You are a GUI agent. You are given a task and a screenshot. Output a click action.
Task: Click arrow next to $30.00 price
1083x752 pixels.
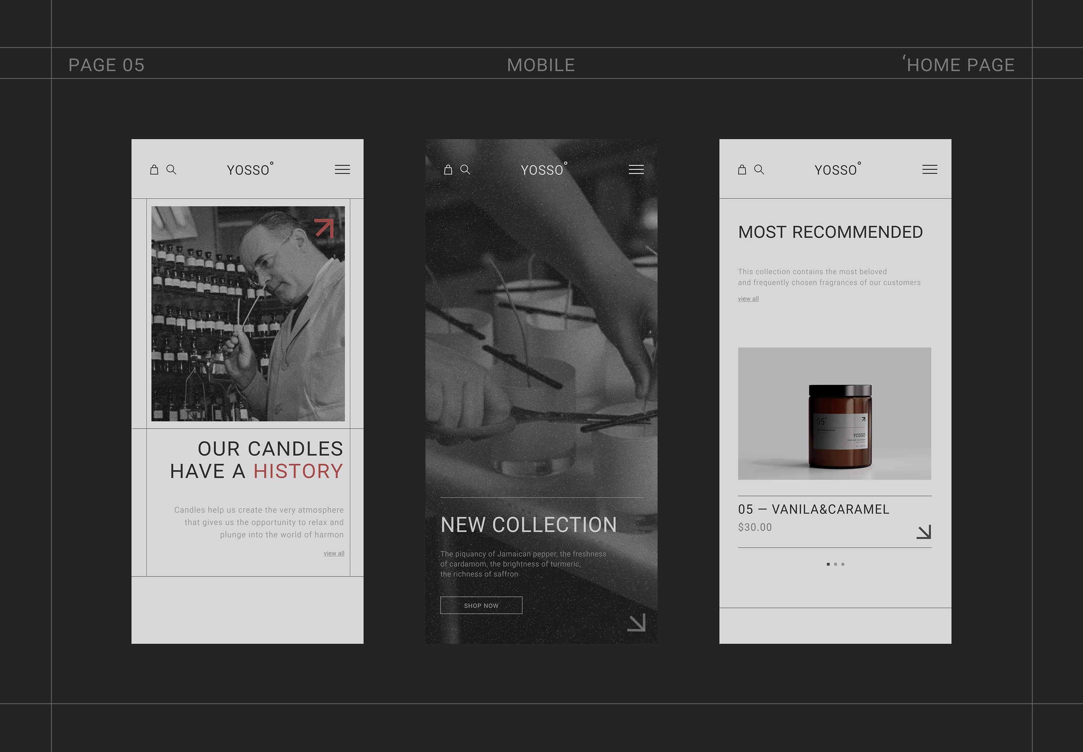[x=924, y=532]
